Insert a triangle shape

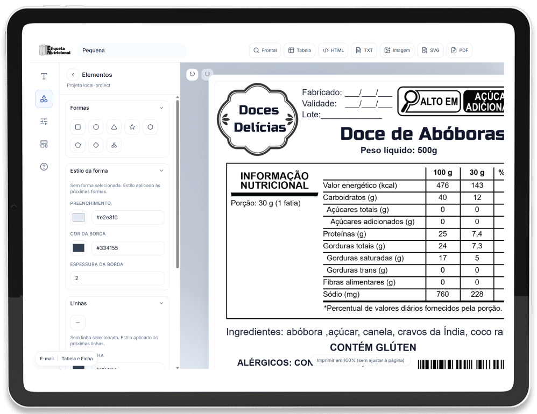click(114, 127)
